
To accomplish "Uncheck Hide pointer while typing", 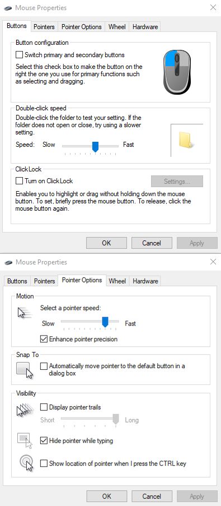I will (44, 440).
